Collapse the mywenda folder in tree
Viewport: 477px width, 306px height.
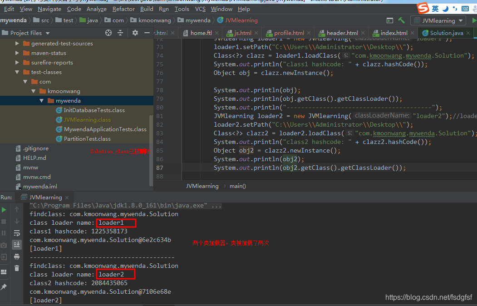[42, 101]
